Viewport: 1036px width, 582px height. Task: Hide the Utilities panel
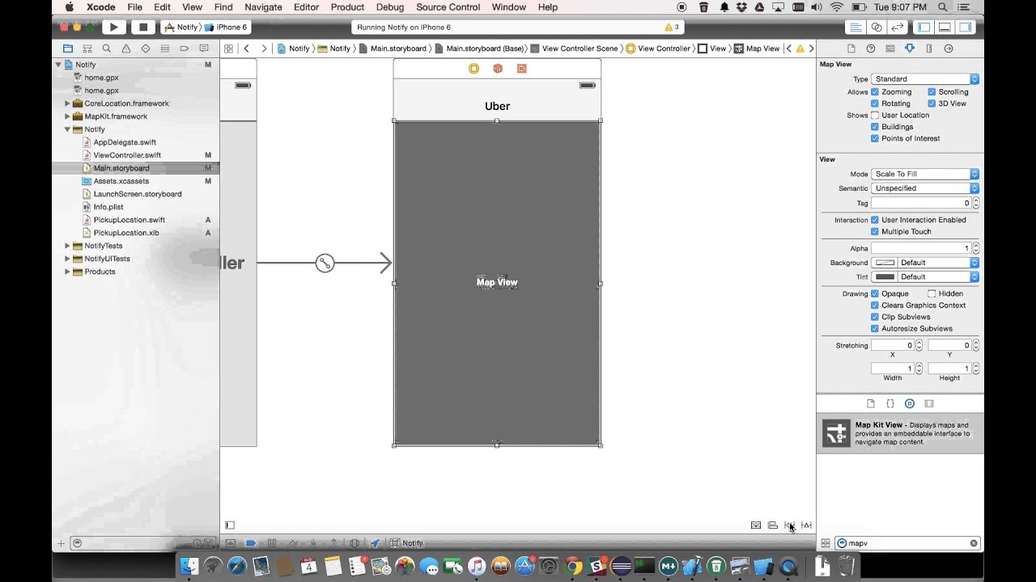(965, 27)
